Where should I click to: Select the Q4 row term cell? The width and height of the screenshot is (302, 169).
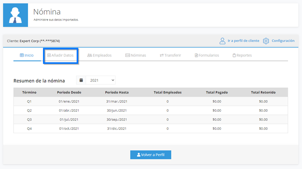29,129
